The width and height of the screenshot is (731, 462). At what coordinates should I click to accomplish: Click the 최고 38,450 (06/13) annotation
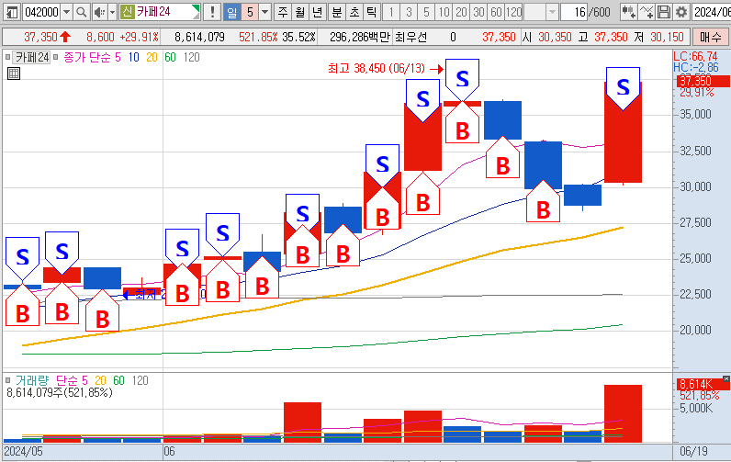pyautogui.click(x=377, y=69)
